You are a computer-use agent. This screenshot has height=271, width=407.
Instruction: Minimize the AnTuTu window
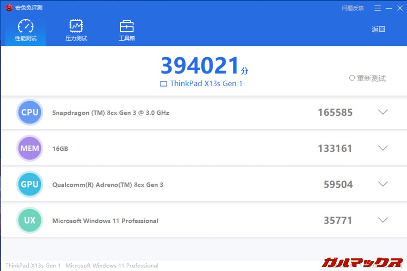[389, 8]
